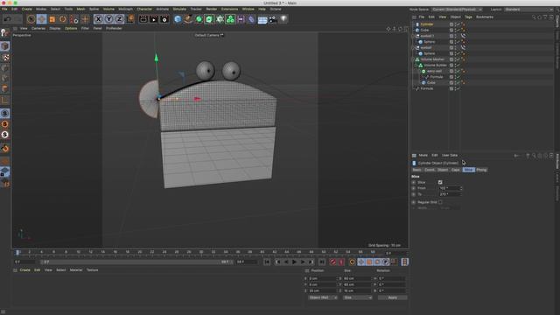This screenshot has height=315, width=560.
Task: Click the Undo arrow icon
Action: point(8,19)
